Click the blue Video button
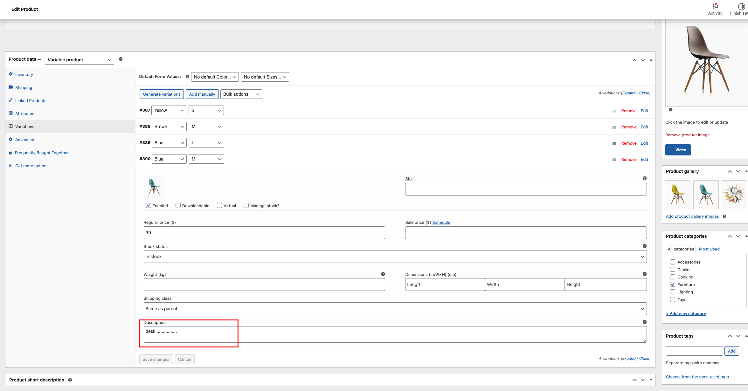This screenshot has width=748, height=391. coord(678,150)
